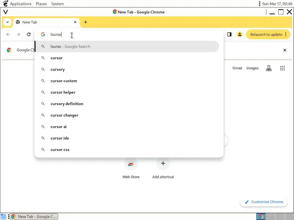Close the New Tab tab
294x220 pixels.
click(x=75, y=22)
